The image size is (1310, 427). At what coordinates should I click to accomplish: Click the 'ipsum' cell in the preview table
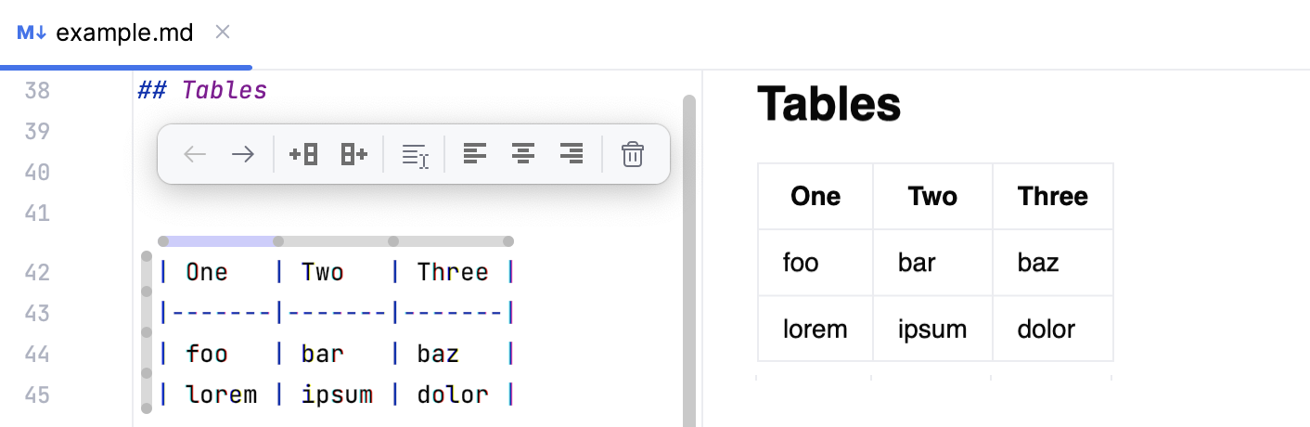point(931,330)
